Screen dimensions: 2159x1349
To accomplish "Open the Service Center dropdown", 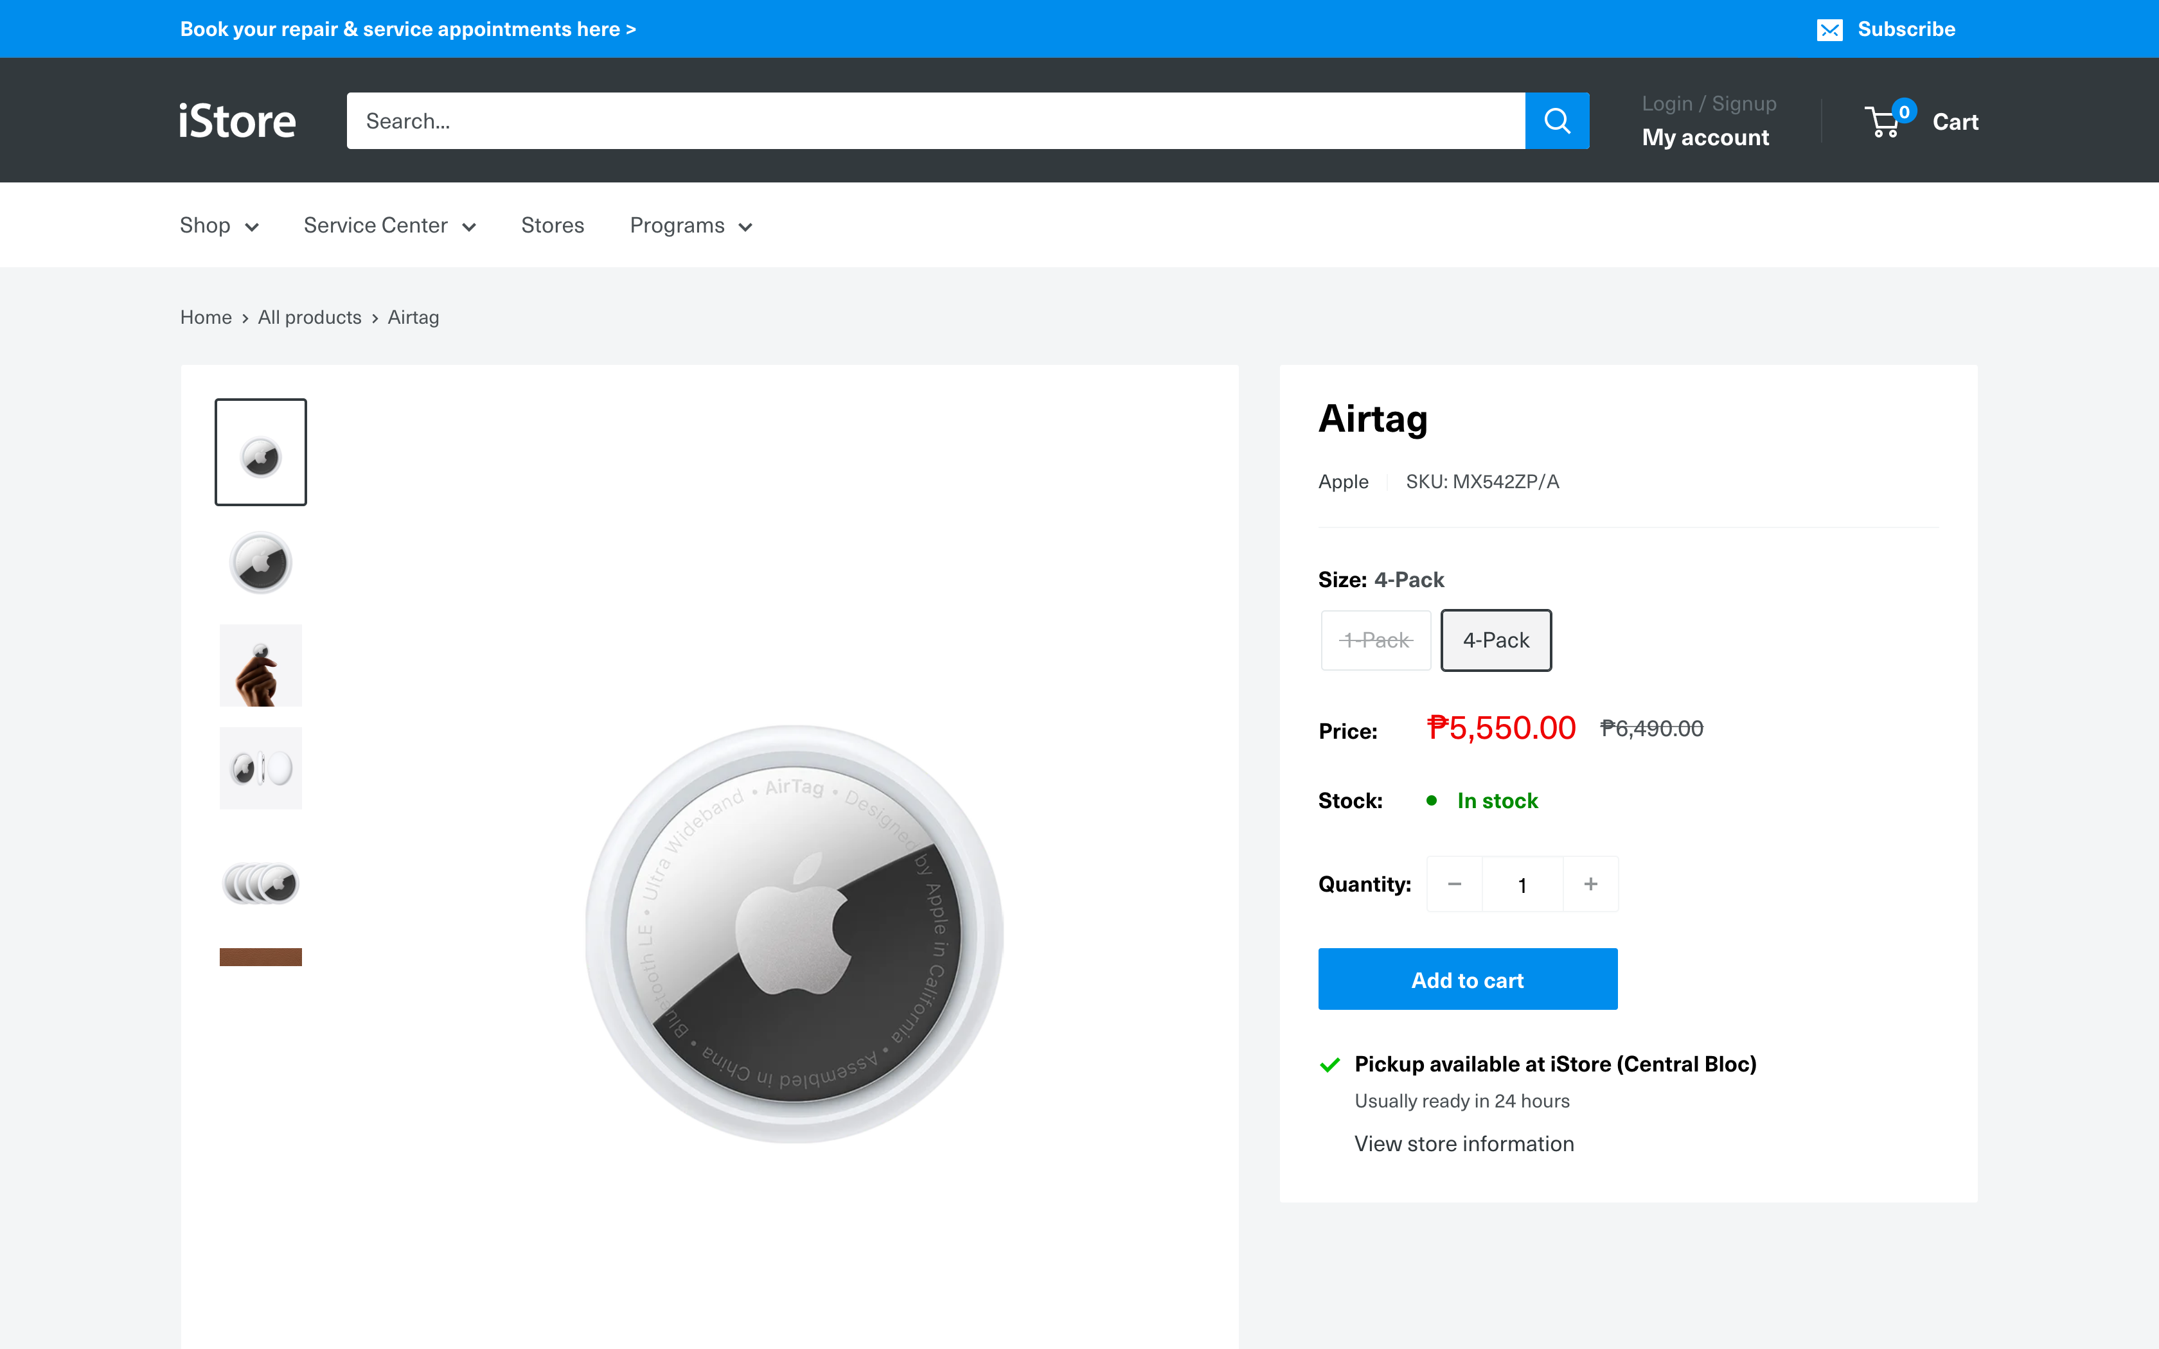I will [x=389, y=225].
